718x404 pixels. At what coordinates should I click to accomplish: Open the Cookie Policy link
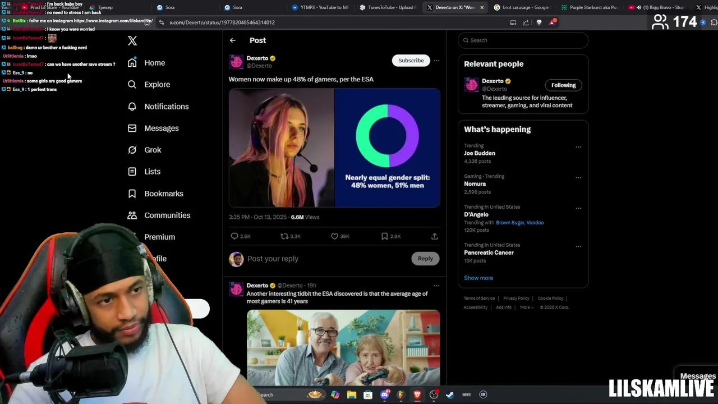click(550, 299)
